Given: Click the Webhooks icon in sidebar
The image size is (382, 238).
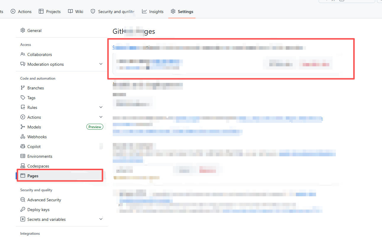Looking at the screenshot, I should [x=23, y=137].
